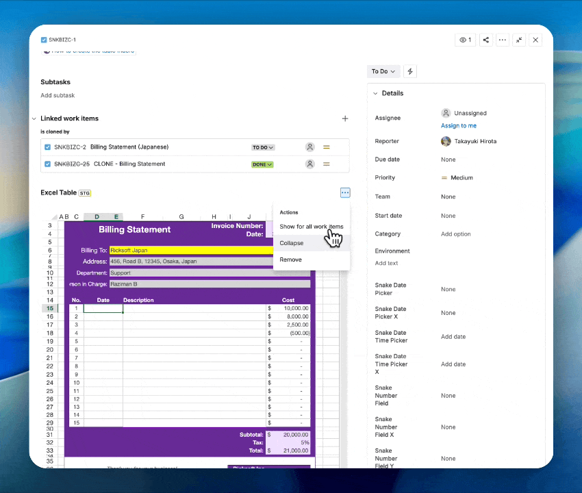The height and width of the screenshot is (493, 582).
Task: Click assignee avatar on SNKBIZC-2 row
Action: tap(310, 147)
